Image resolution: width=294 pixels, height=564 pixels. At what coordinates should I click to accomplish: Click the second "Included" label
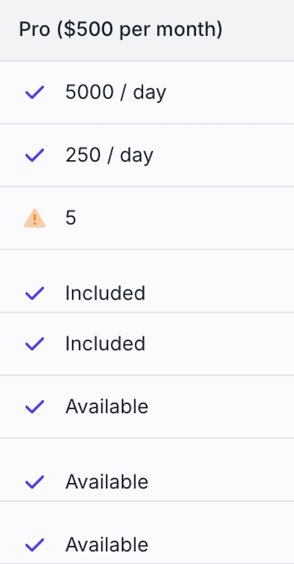(105, 344)
